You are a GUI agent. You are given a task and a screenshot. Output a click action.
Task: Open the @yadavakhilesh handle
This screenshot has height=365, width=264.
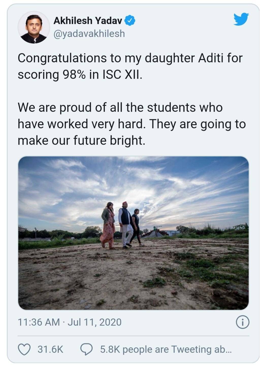click(89, 33)
